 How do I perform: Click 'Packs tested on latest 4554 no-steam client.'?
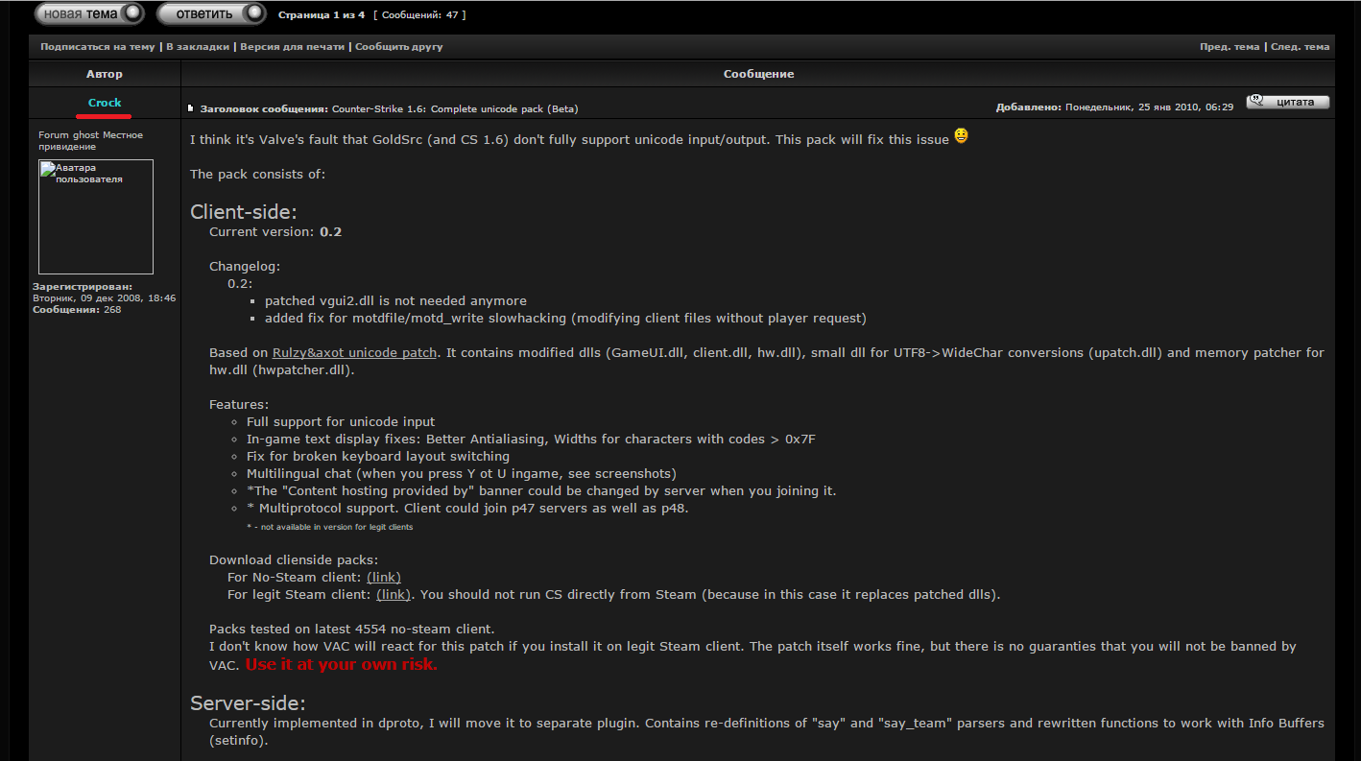click(352, 629)
